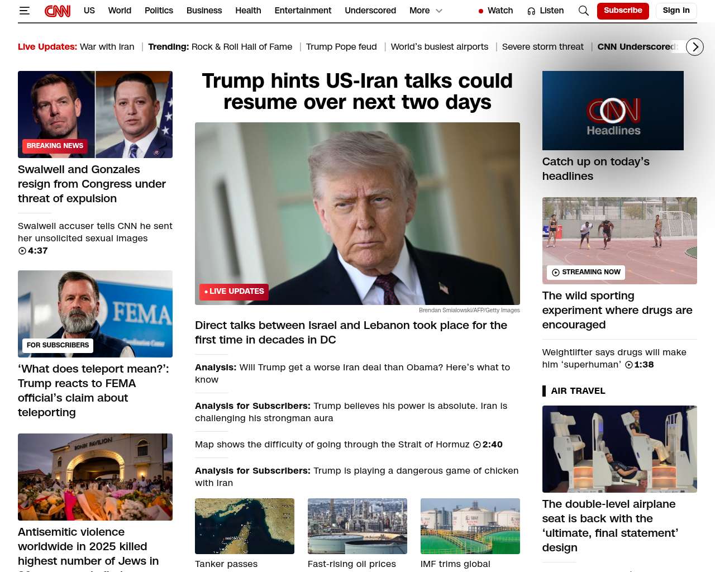Open Strait of Hormuz map story

pos(332,445)
